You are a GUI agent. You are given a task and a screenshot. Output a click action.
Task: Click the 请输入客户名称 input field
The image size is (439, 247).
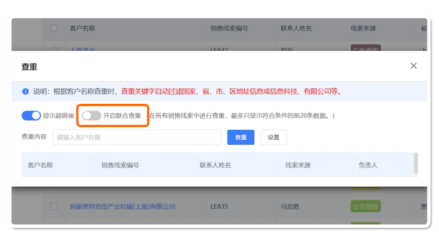(137, 137)
